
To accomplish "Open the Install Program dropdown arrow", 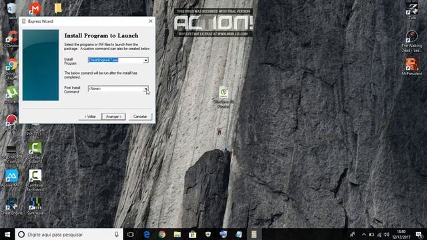I will [145, 60].
